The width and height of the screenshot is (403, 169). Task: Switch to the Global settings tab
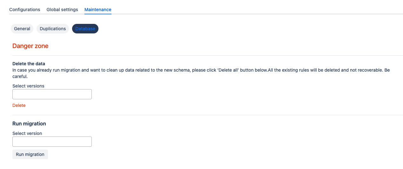62,10
